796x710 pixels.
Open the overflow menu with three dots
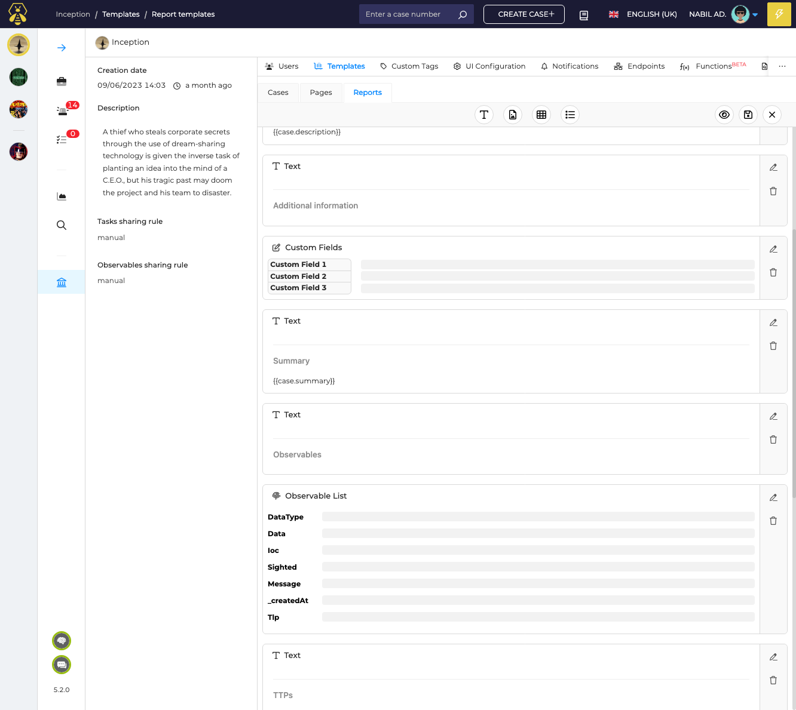pos(783,66)
